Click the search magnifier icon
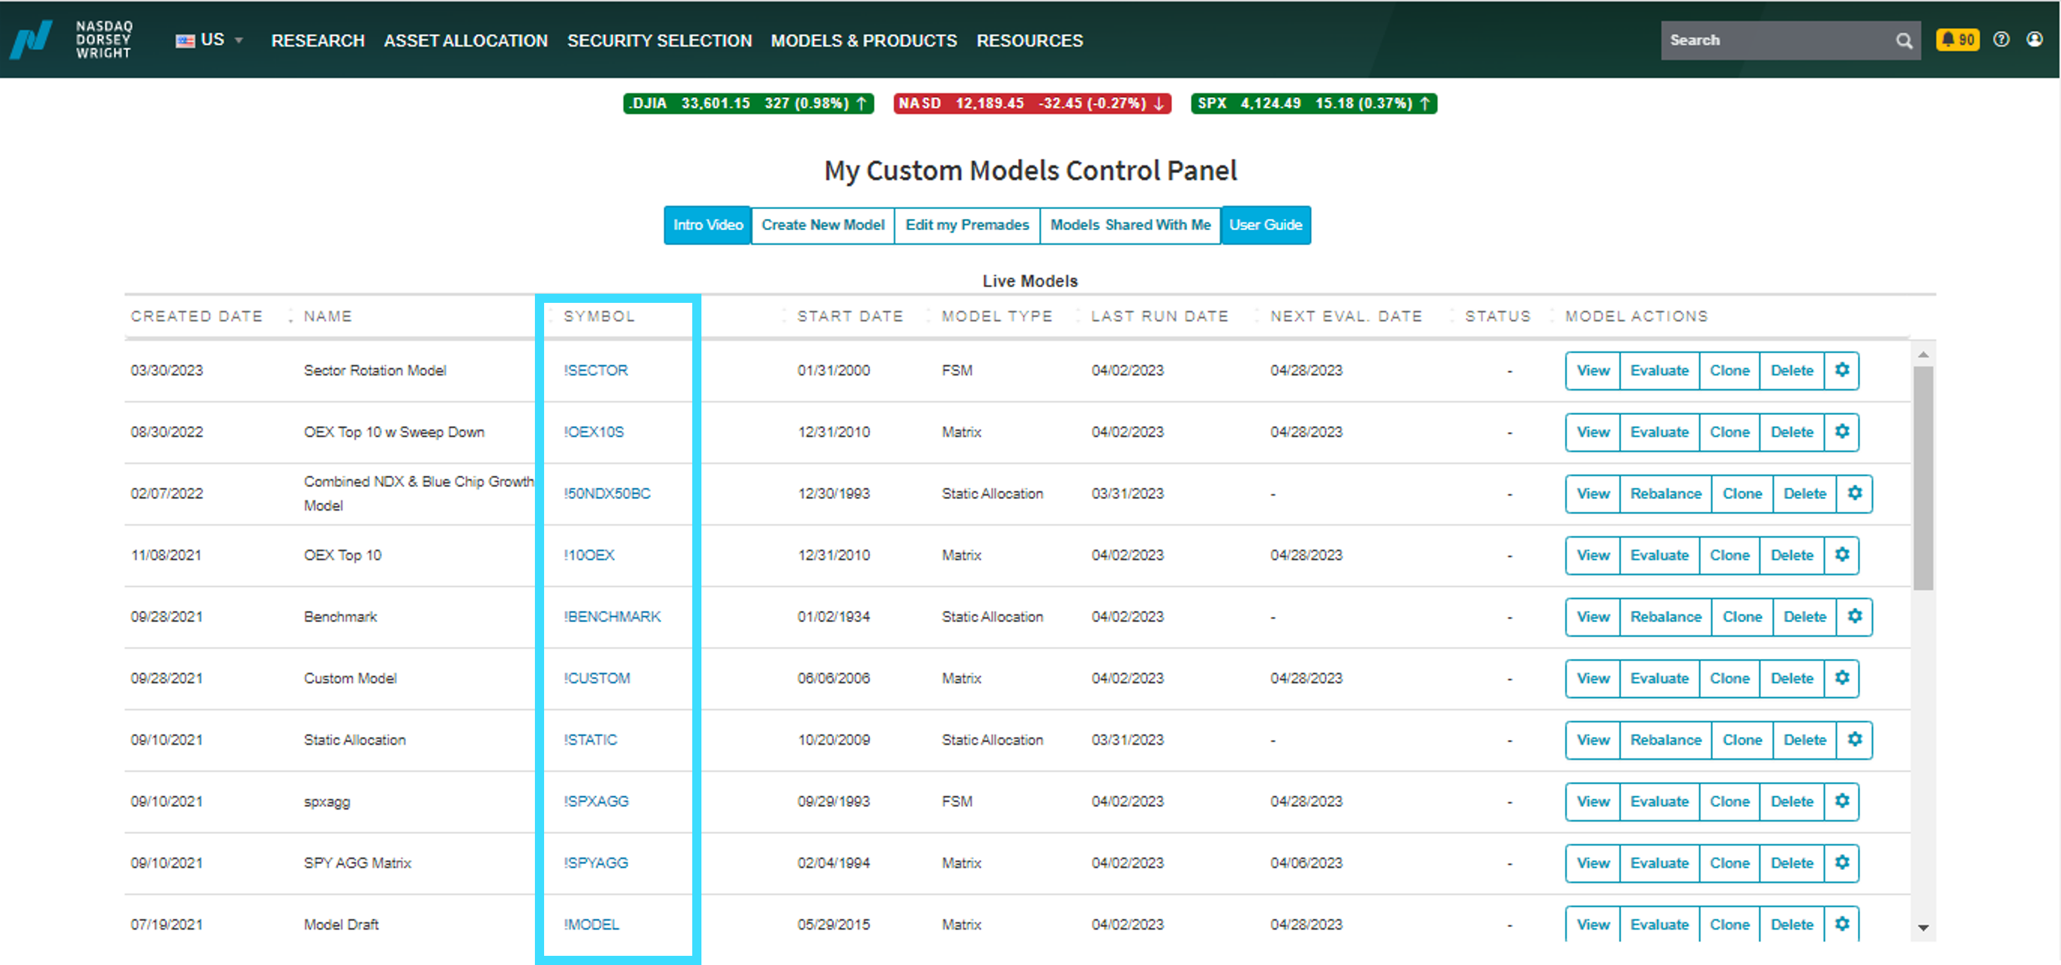 [x=1904, y=41]
